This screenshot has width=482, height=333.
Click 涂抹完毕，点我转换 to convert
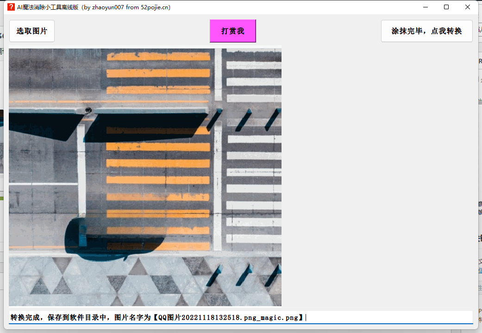[x=426, y=31]
